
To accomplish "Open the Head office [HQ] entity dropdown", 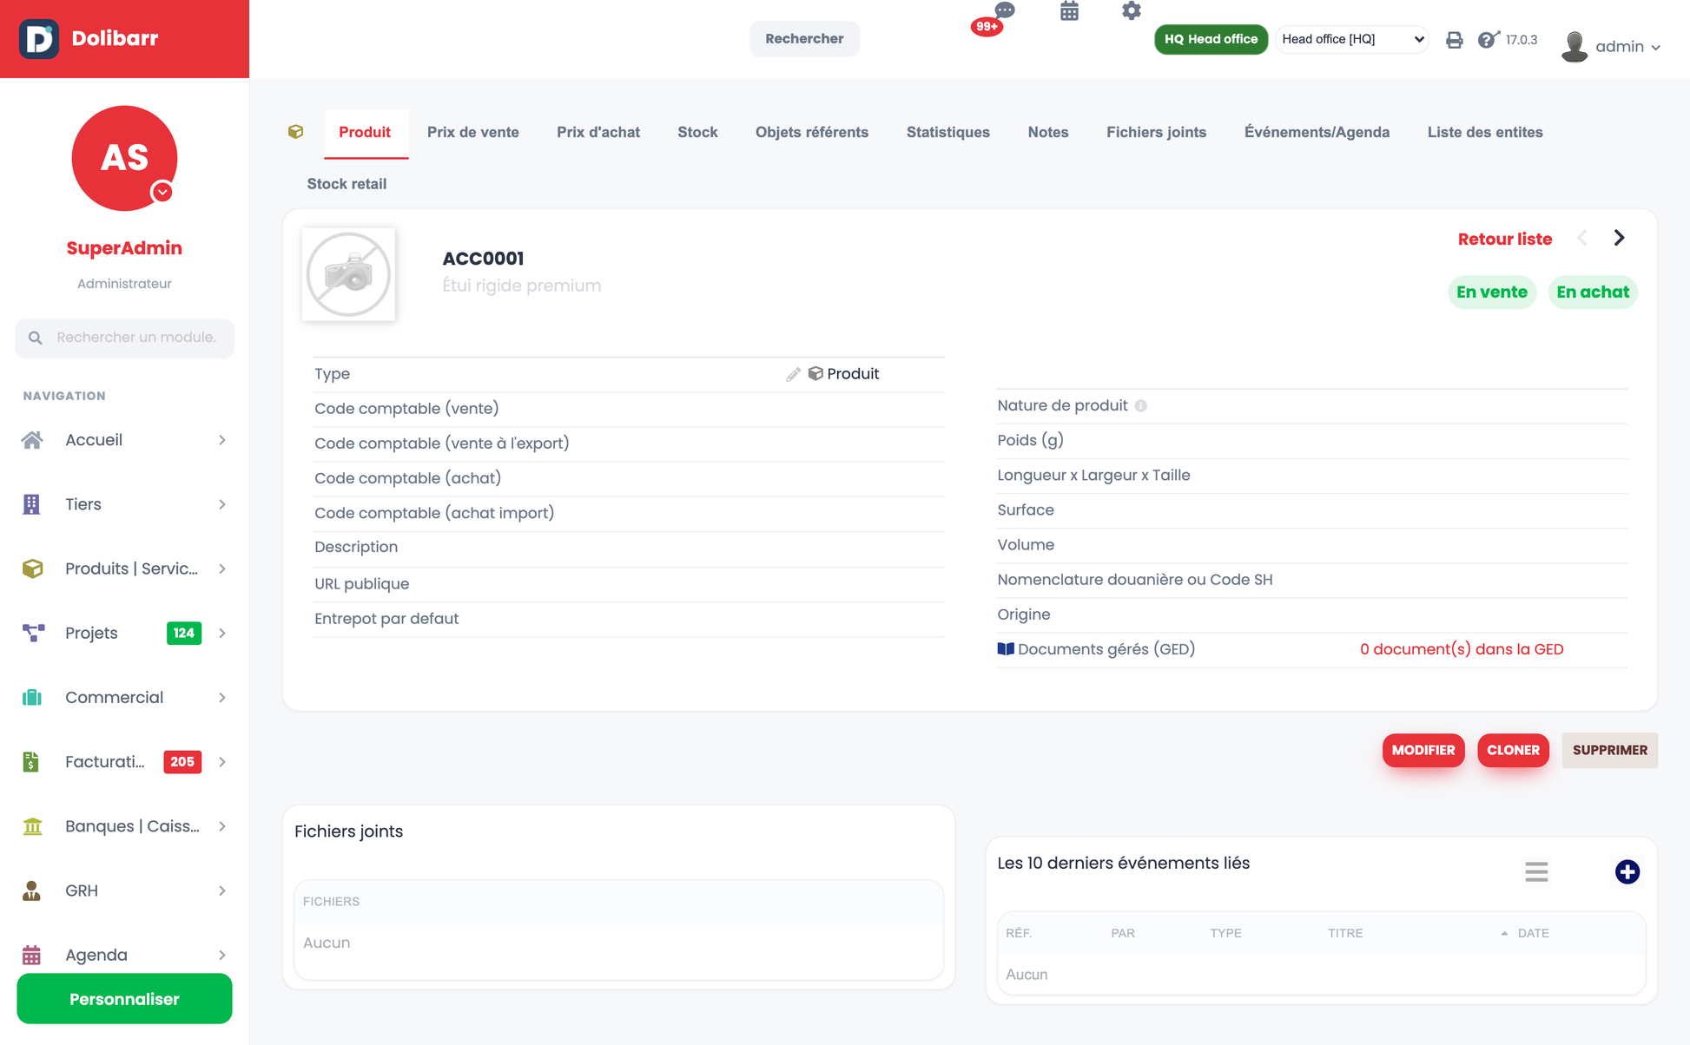I will 1351,39.
